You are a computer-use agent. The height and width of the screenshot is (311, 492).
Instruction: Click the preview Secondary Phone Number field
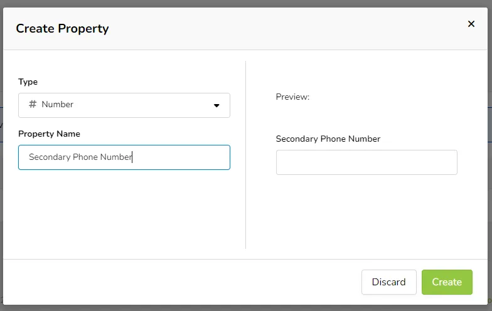click(x=366, y=162)
